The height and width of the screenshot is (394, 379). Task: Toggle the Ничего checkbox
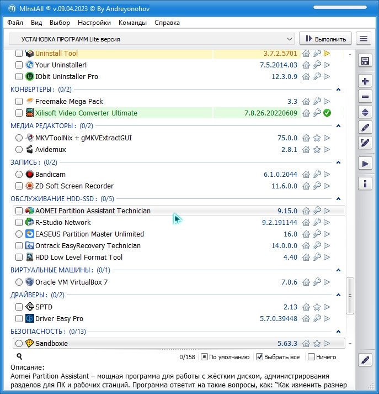click(311, 357)
